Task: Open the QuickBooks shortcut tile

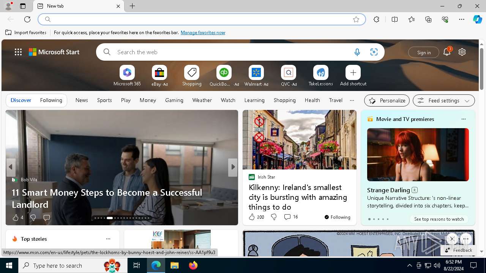Action: 224,76
